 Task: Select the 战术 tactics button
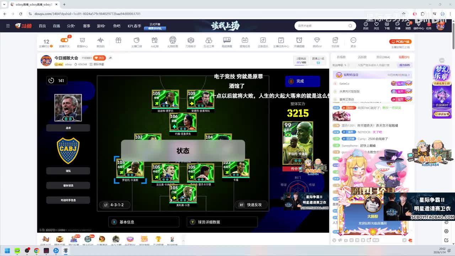tap(68, 128)
